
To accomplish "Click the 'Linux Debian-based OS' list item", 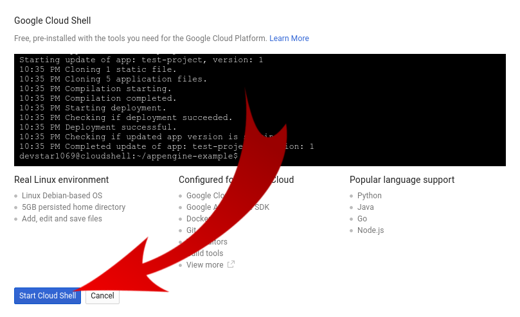I will 62,196.
